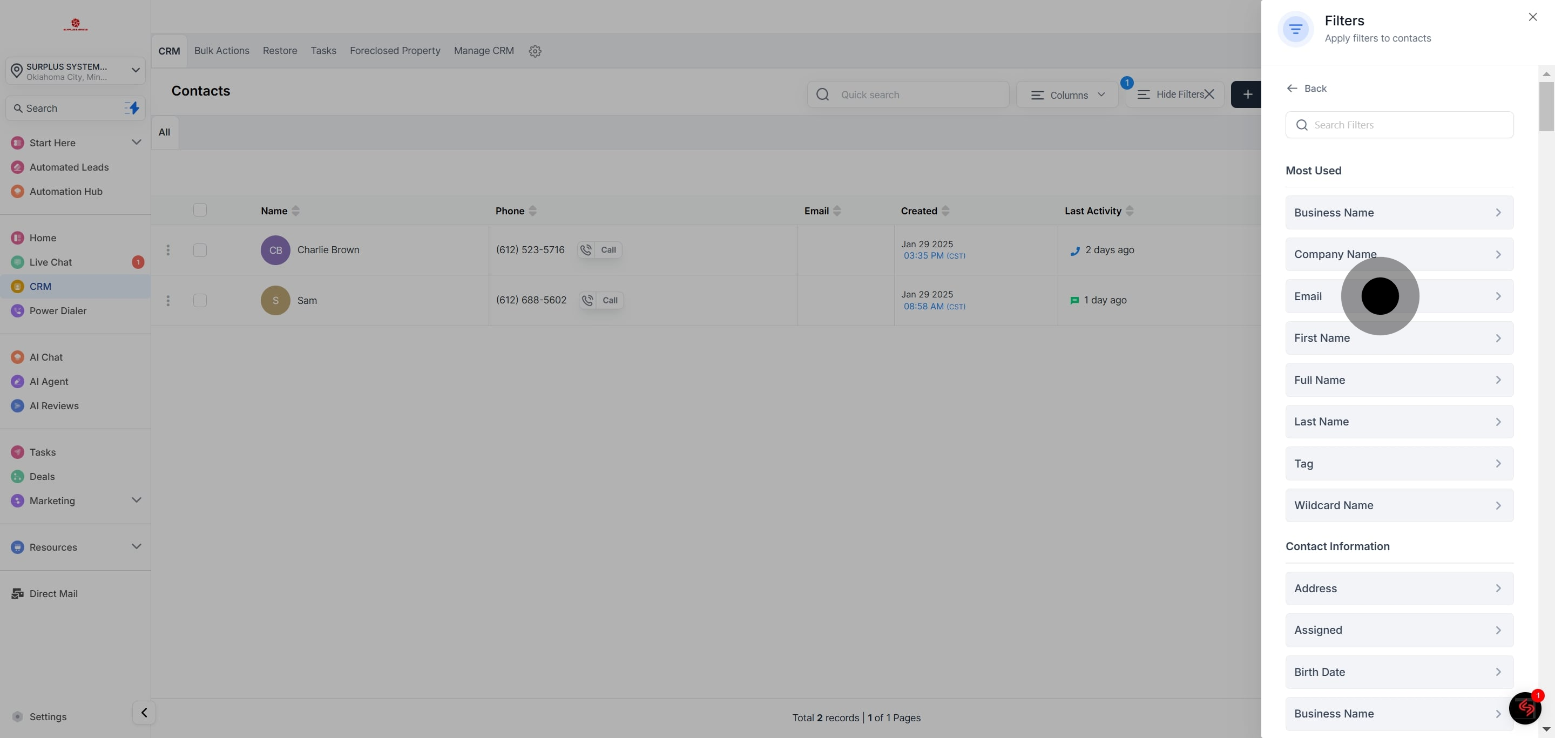
Task: Choose the Tag filter option
Action: [x=1398, y=463]
